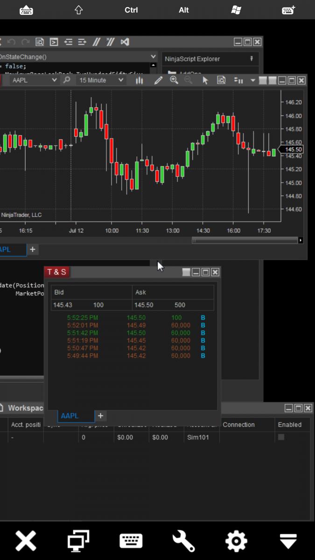Screen dimensions: 315x560
Task: Toggle the Enabled checkbox for Sim101
Action: (x=281, y=437)
